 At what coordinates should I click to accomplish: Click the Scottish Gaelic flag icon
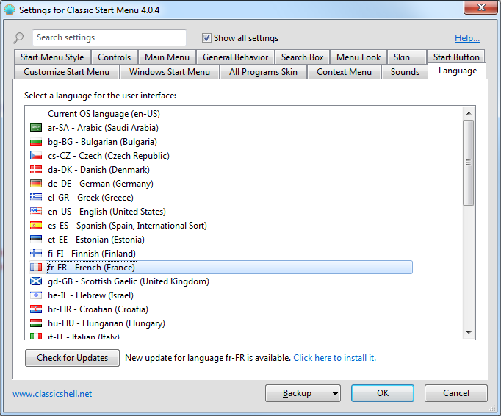[x=35, y=281]
